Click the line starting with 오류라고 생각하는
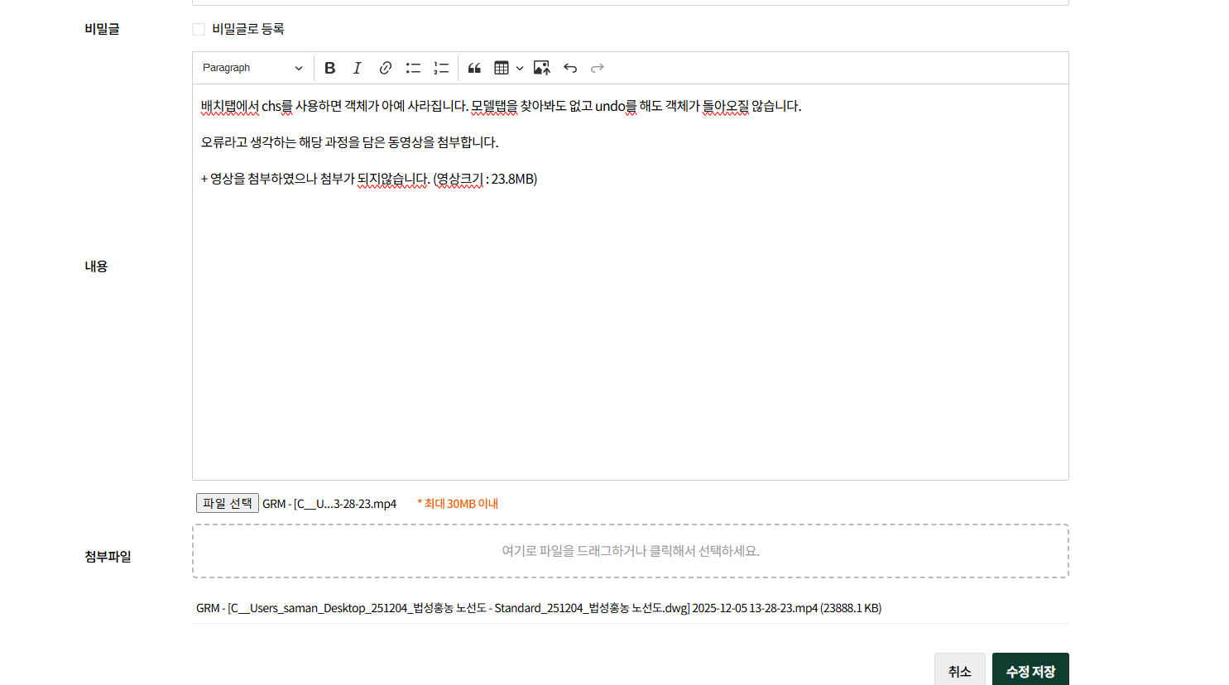 point(349,142)
